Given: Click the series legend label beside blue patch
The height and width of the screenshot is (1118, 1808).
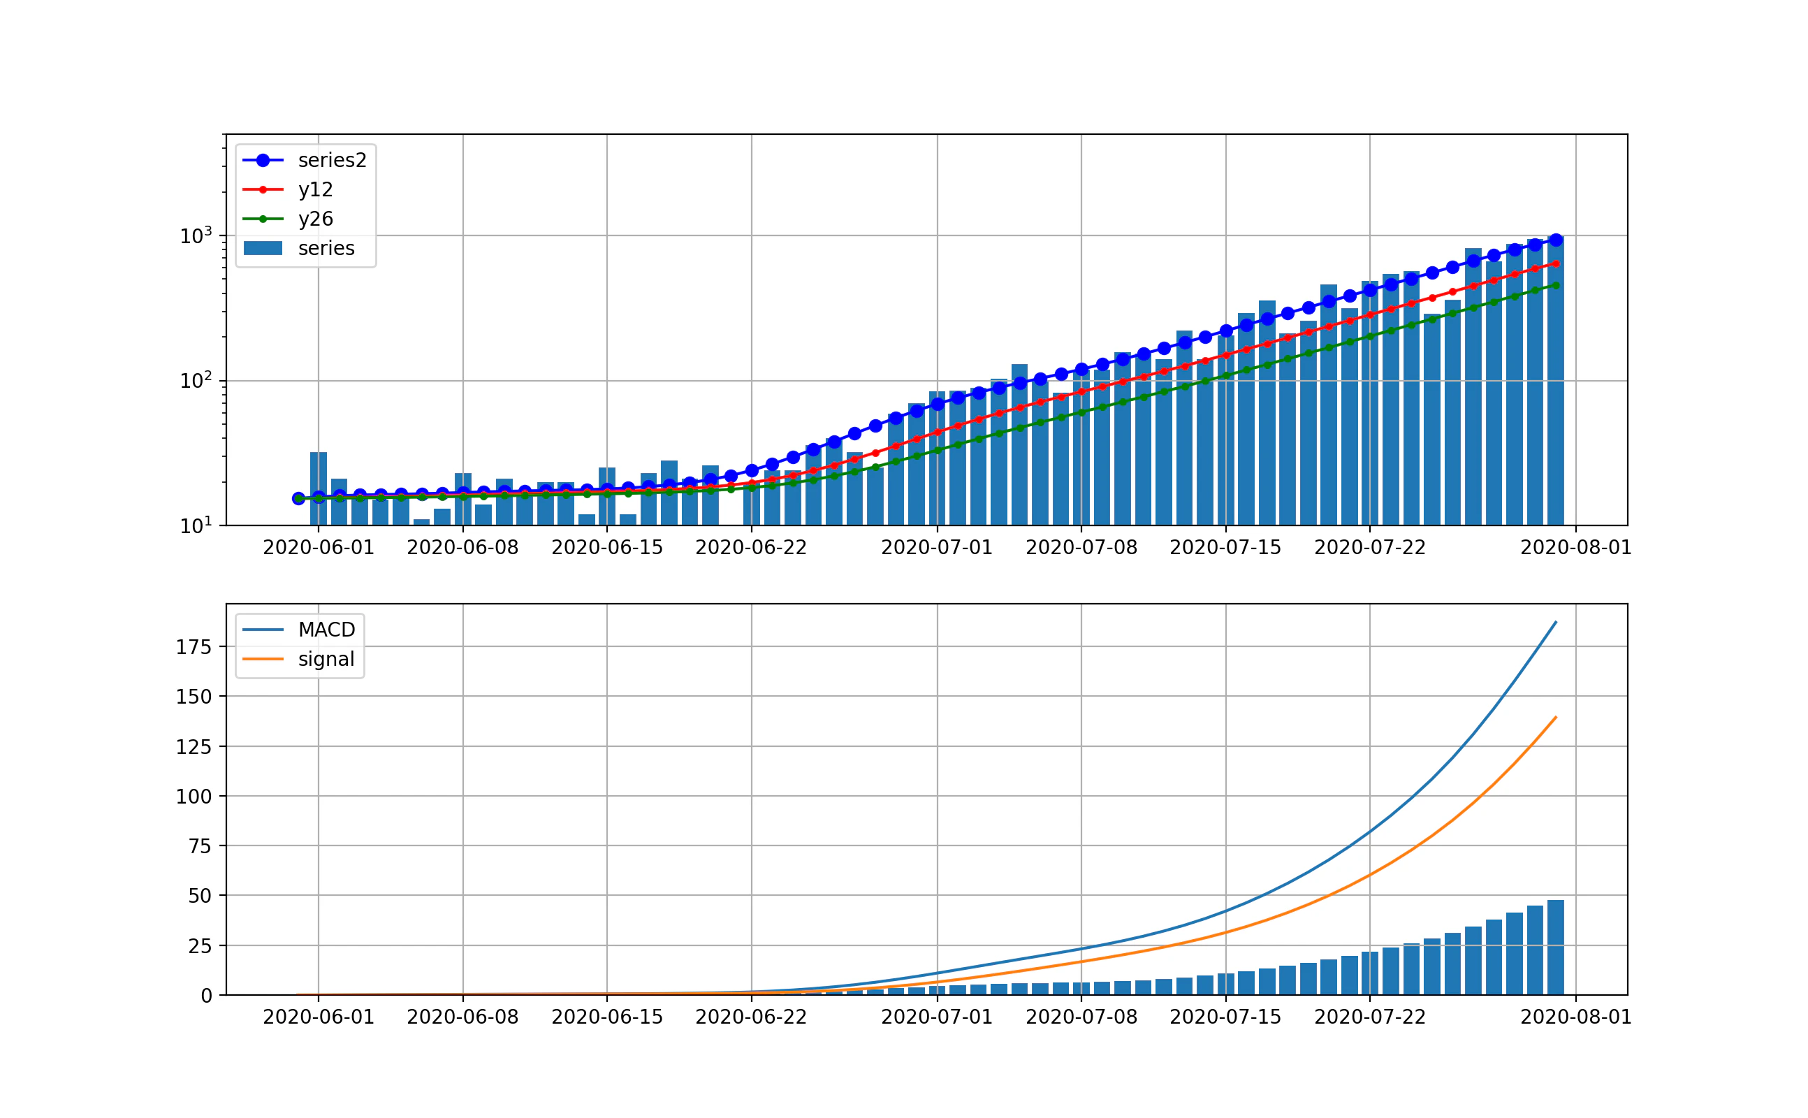Looking at the screenshot, I should pos(326,249).
